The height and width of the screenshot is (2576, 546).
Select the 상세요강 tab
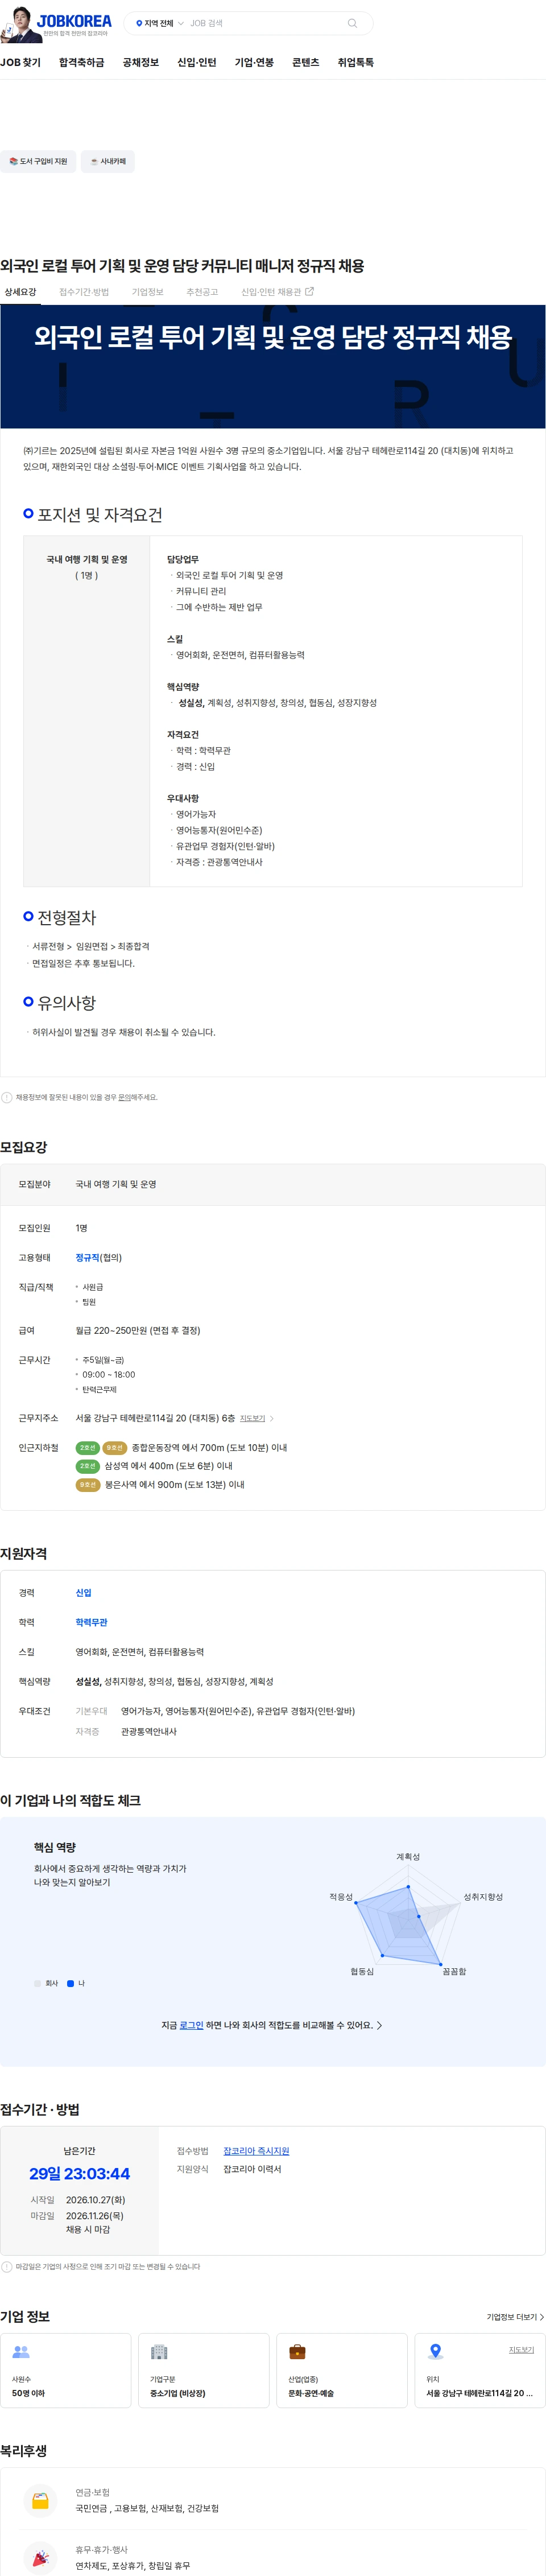[20, 292]
